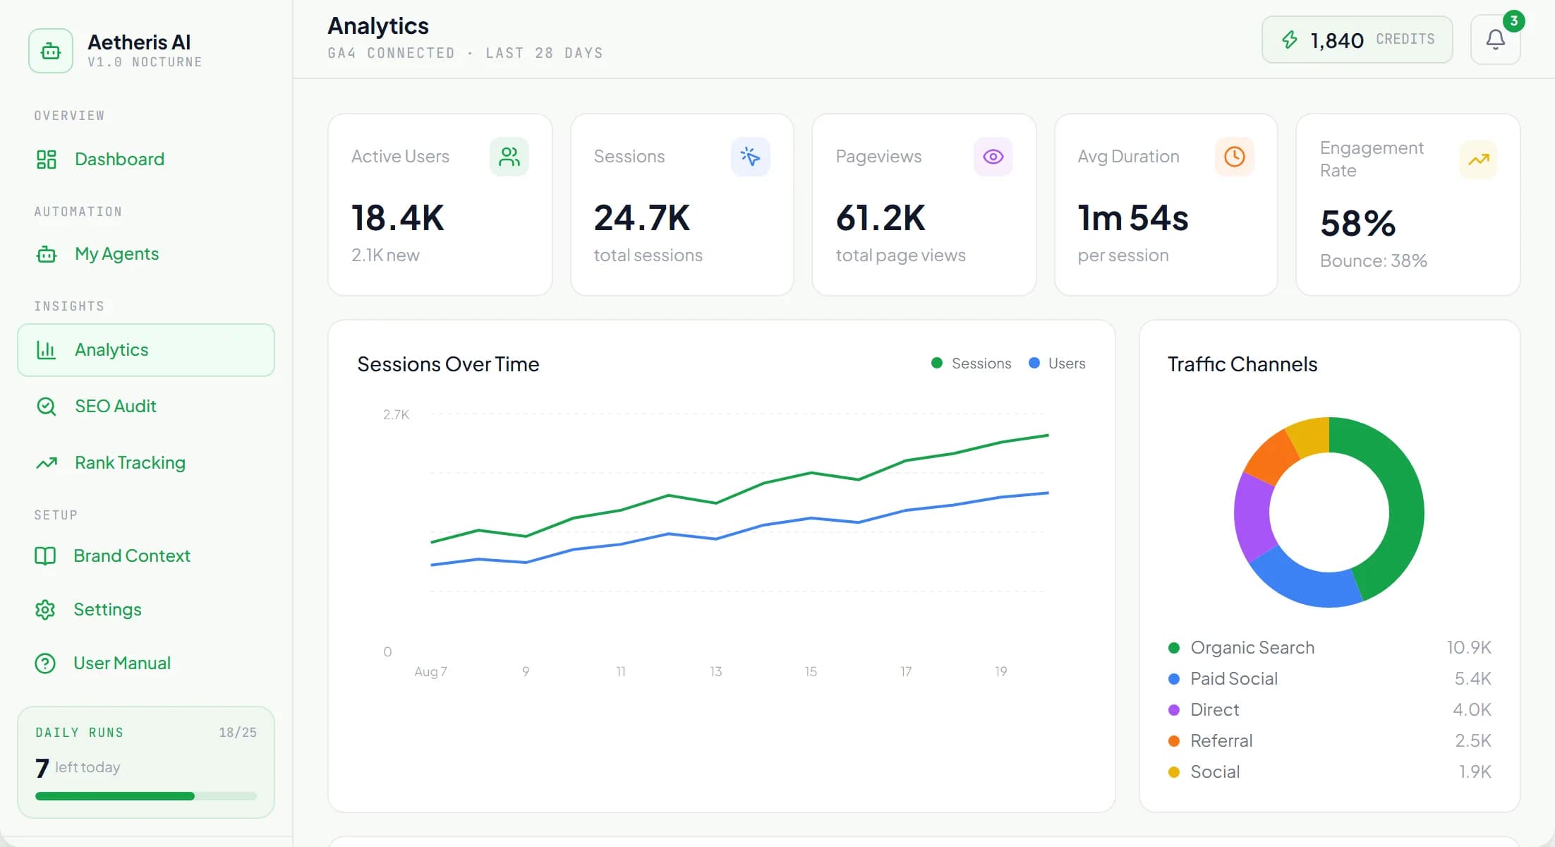Click the Active Users people icon

point(509,157)
